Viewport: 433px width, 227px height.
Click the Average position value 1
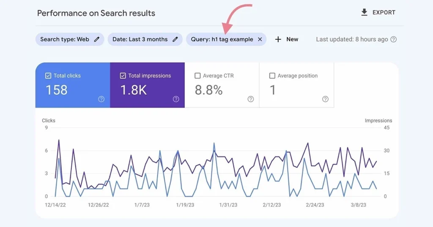(x=273, y=90)
